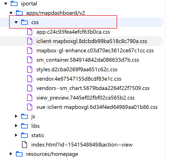Image resolution: width=178 pixels, height=160 pixels.
Task: Open styles.d2cba0269f9aa651c62c.css file
Action: point(77,69)
